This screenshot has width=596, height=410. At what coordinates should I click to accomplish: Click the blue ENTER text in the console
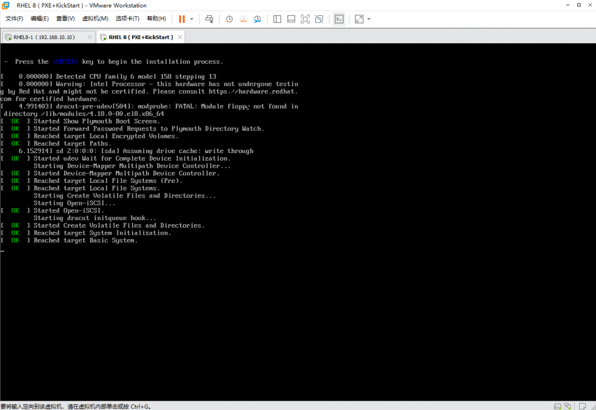66,62
